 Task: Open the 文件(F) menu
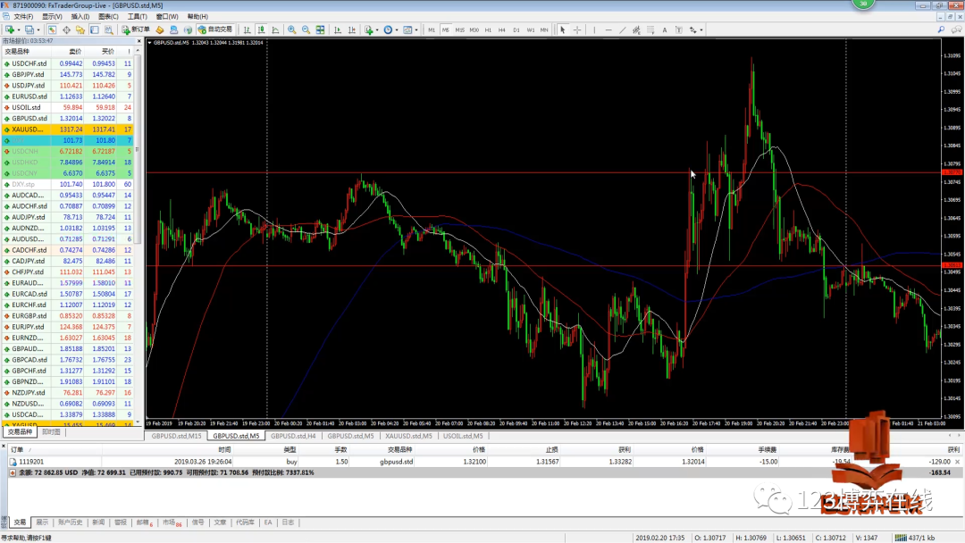[23, 17]
